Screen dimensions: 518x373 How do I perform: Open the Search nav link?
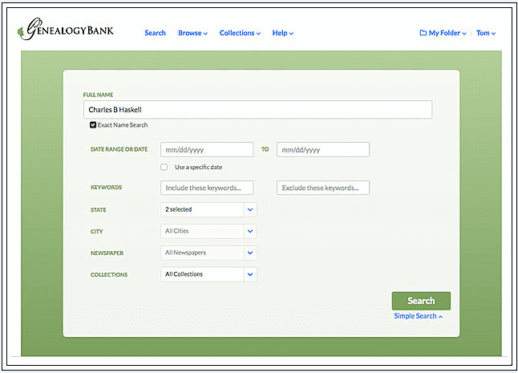155,33
